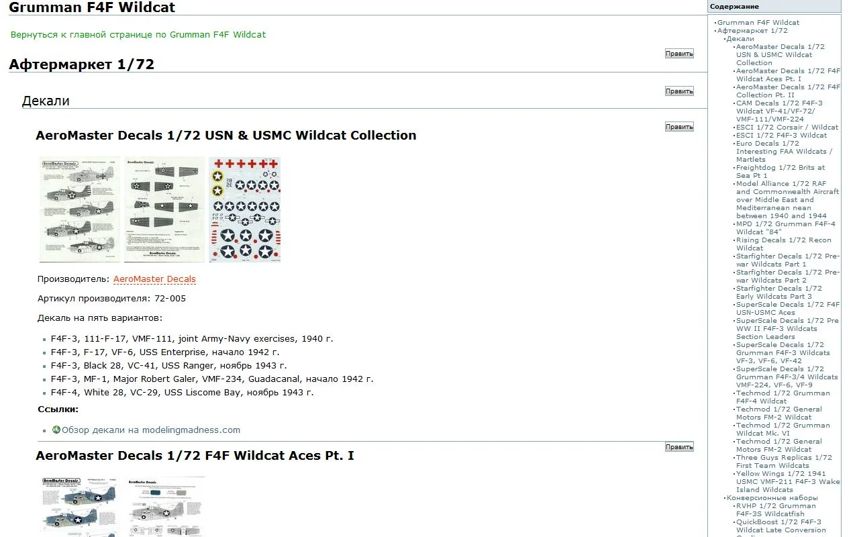This screenshot has height=537, width=859.
Task: Open the modelingmadness.com decal review link
Action: [x=150, y=430]
